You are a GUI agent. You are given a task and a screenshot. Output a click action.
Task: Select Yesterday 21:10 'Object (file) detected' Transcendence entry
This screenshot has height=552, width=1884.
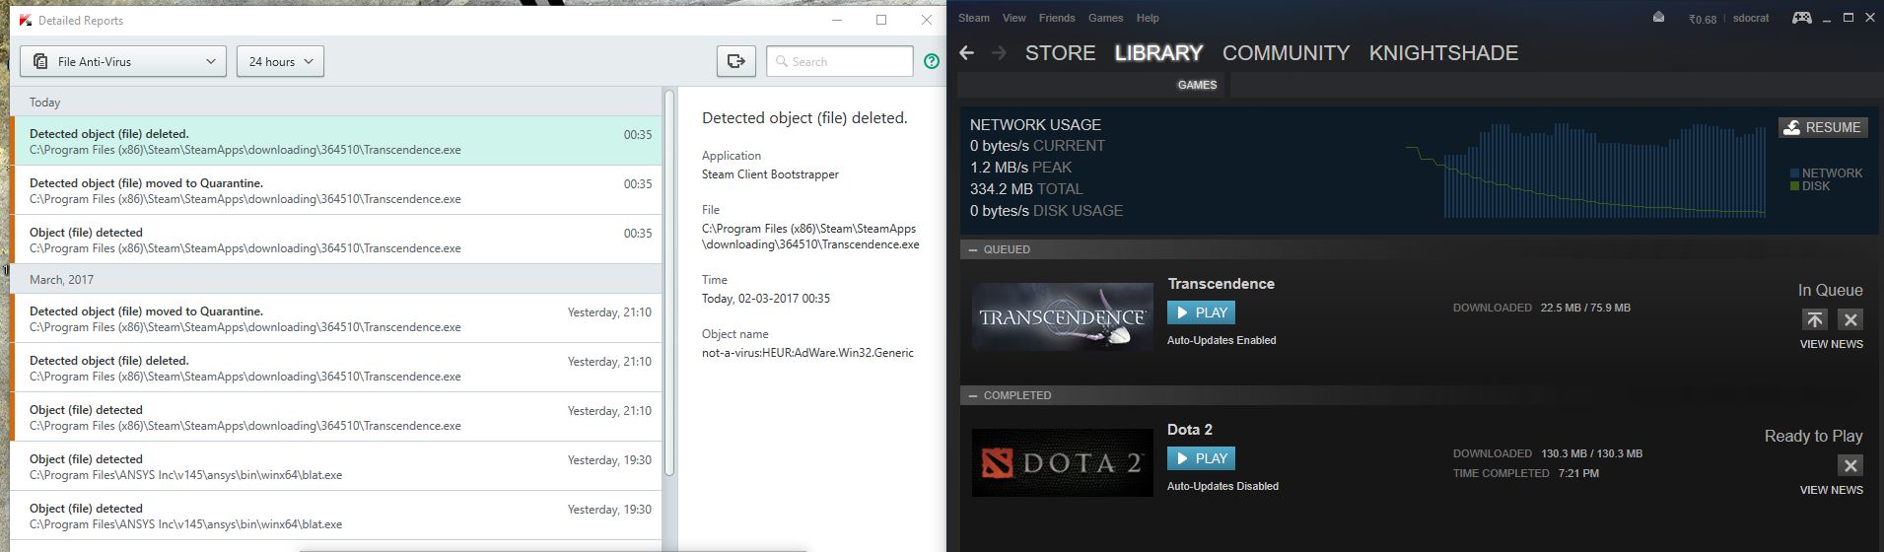pos(336,417)
